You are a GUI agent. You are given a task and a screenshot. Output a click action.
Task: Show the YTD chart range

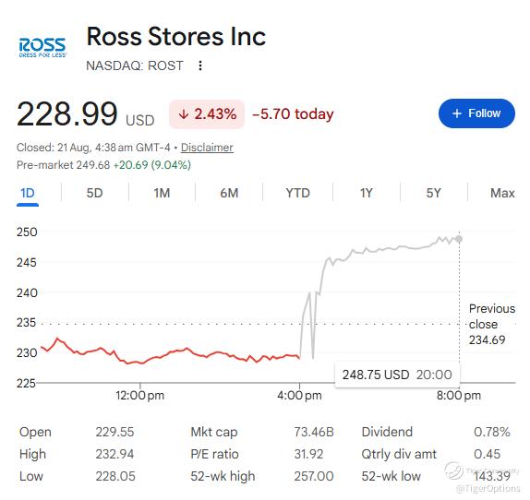298,194
